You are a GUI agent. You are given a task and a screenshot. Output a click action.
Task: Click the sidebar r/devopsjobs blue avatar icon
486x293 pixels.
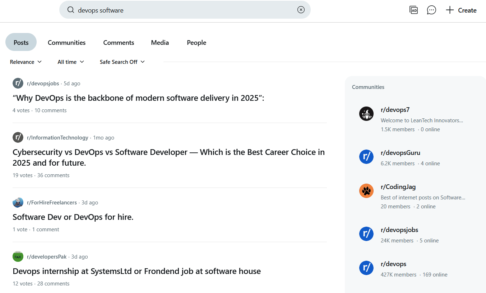point(366,234)
